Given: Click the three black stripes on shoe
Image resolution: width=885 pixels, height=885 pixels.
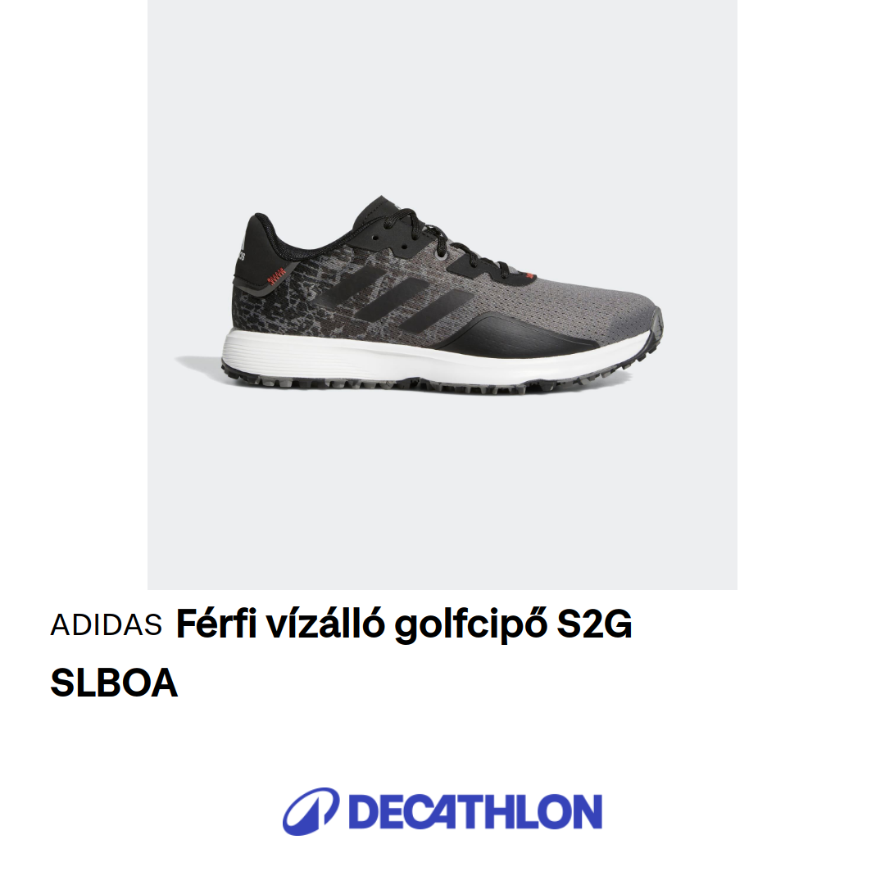Looking at the screenshot, I should (x=395, y=297).
